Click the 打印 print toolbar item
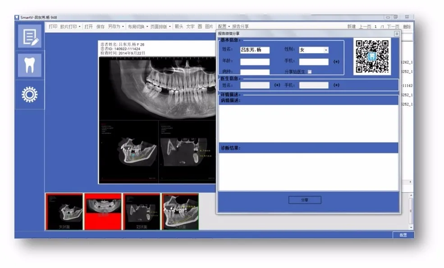 pyautogui.click(x=53, y=27)
